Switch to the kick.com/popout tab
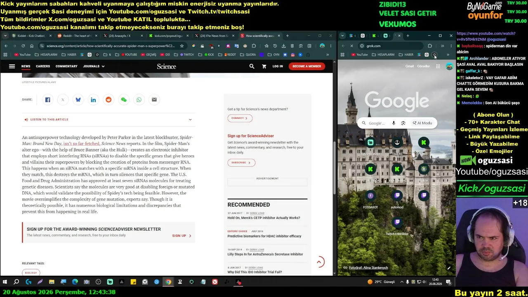 pos(167,36)
